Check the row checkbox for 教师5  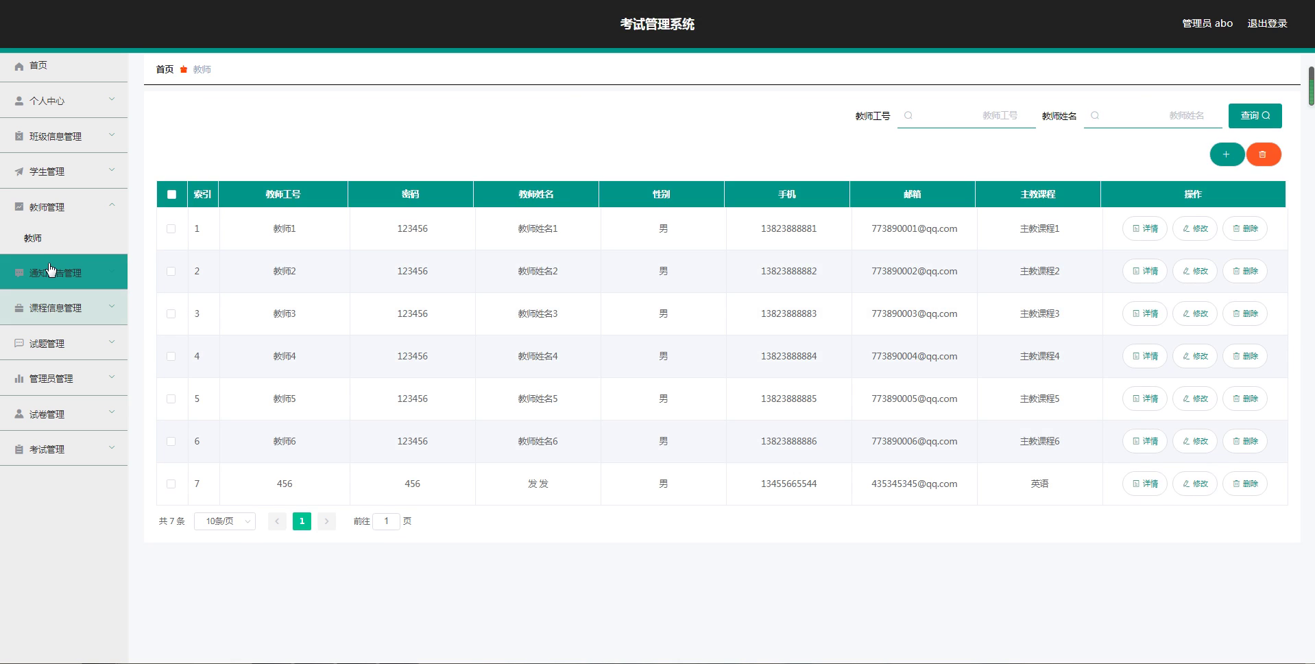(x=171, y=399)
